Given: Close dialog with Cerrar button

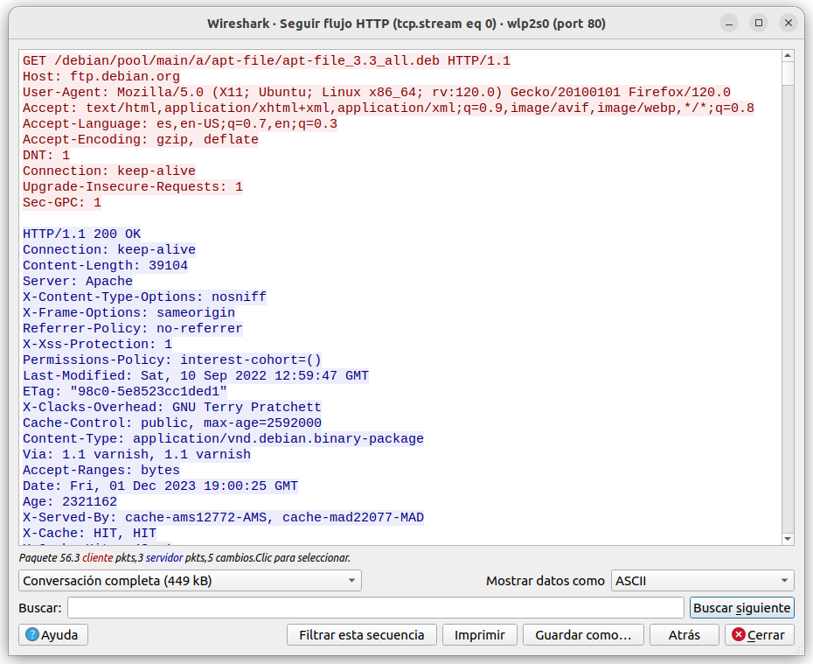Looking at the screenshot, I should click(x=759, y=634).
